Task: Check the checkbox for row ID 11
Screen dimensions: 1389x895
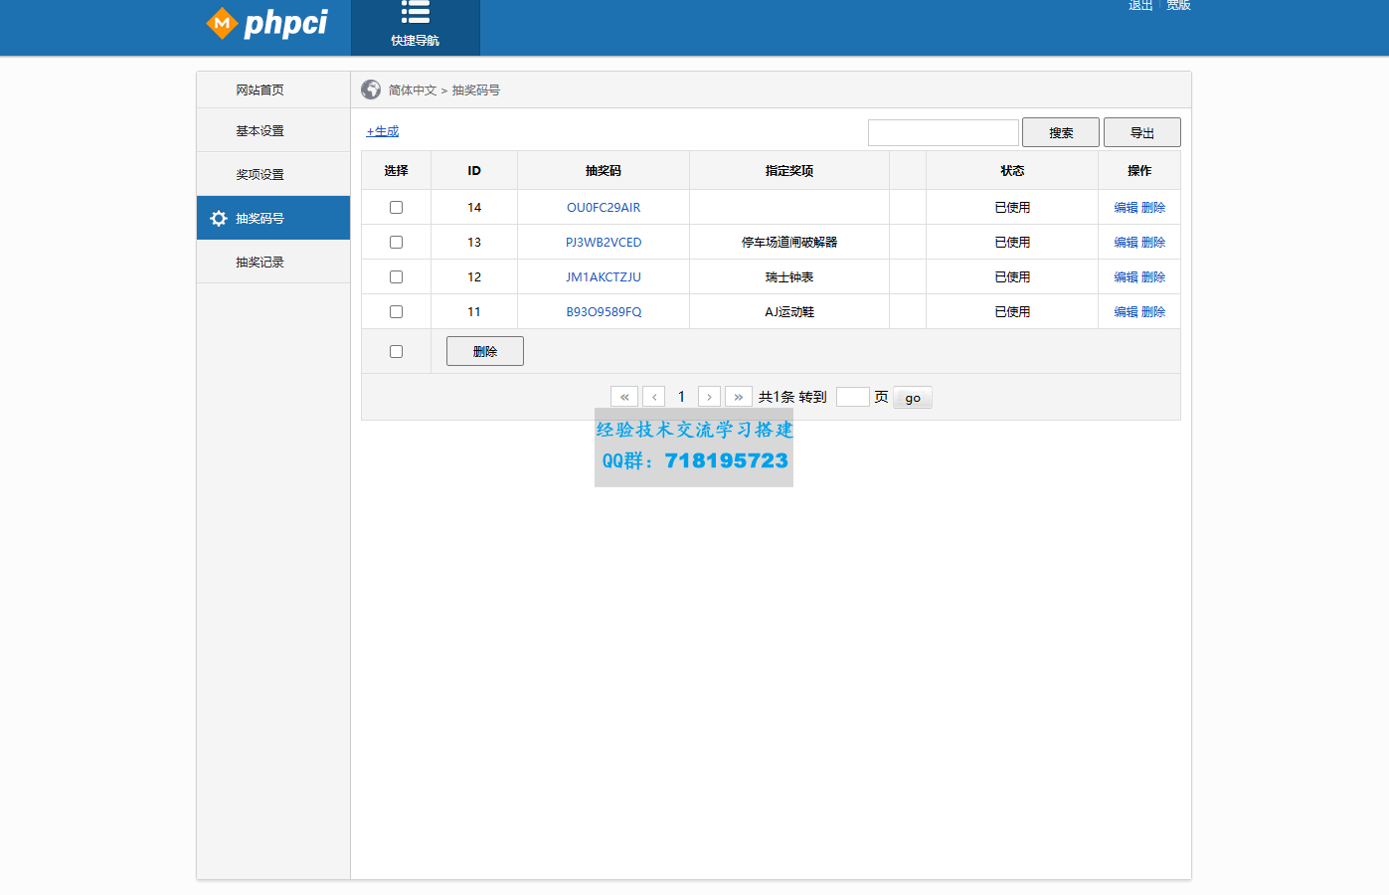Action: (396, 311)
